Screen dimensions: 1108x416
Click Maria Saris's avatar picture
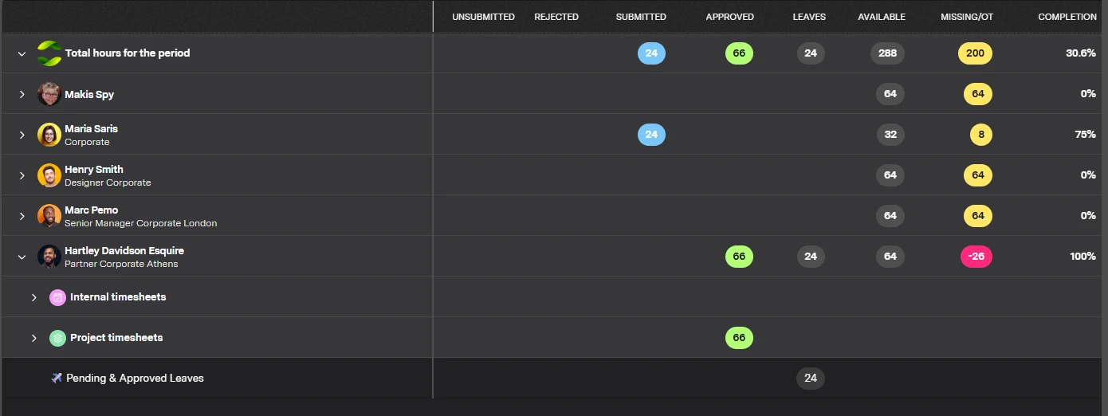(49, 135)
